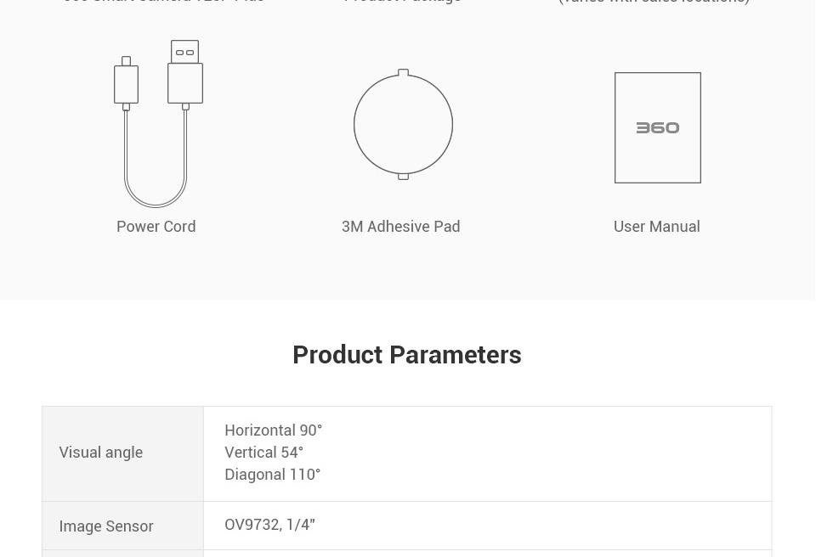The image size is (816, 557).
Task: Click the Vertical 54° value
Action: [x=263, y=452]
